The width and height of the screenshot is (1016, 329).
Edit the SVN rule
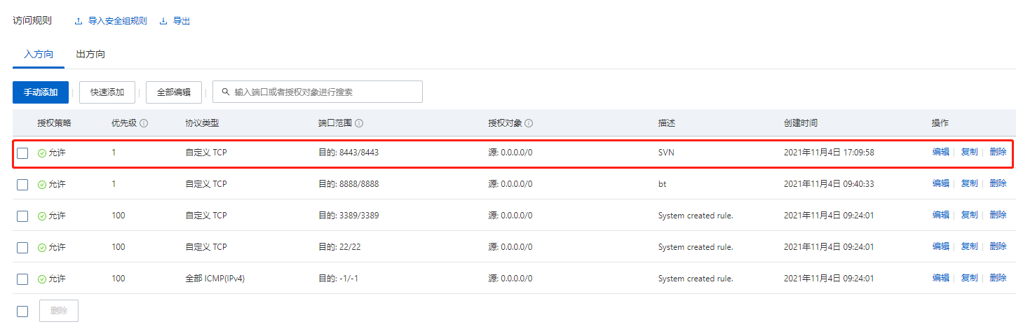pos(941,152)
